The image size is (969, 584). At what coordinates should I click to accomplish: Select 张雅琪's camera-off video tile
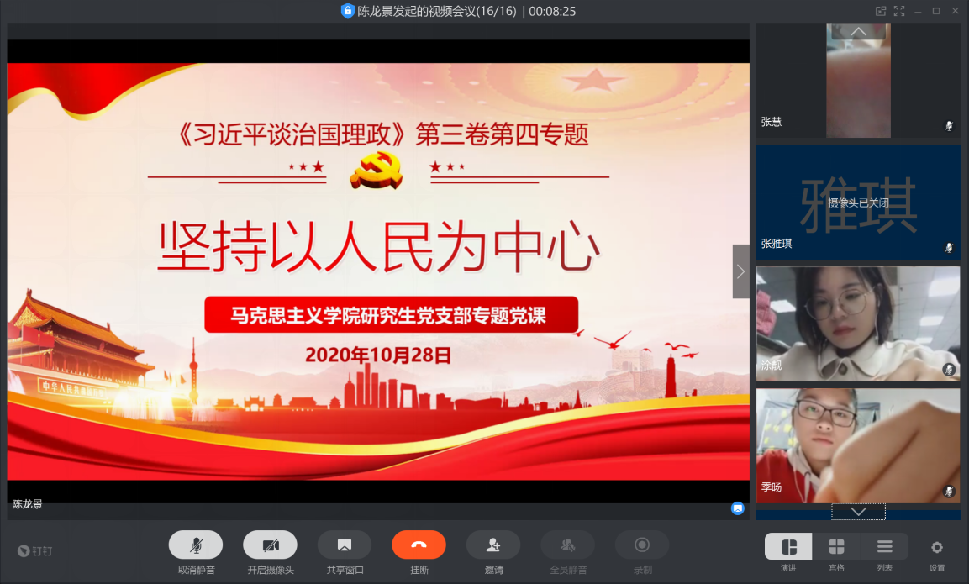[857, 202]
